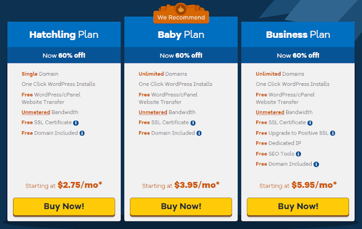
Task: Click the $3.95/mo starting price text
Action: 197,185
